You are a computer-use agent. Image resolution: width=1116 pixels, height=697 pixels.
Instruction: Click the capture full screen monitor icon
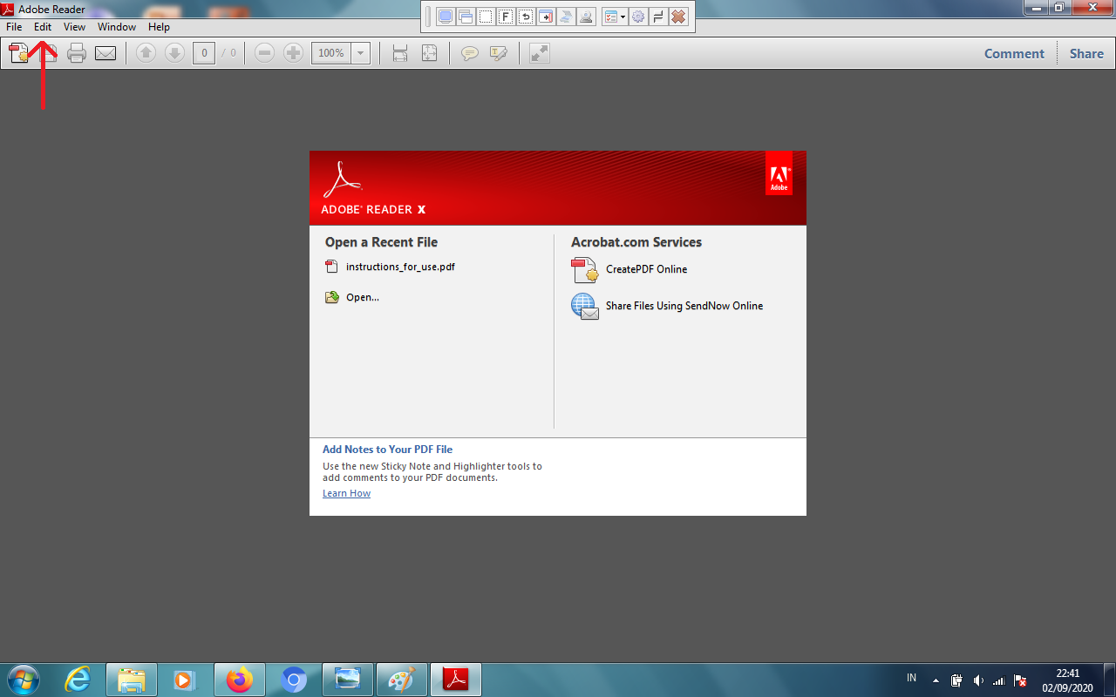446,17
